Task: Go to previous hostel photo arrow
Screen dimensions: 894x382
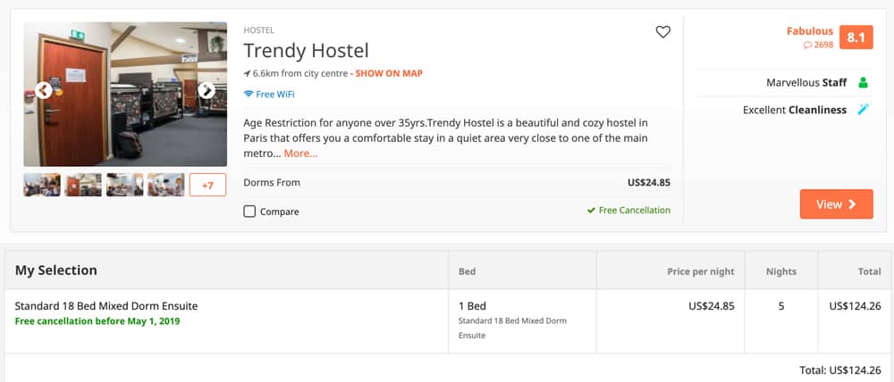Action: coord(43,90)
